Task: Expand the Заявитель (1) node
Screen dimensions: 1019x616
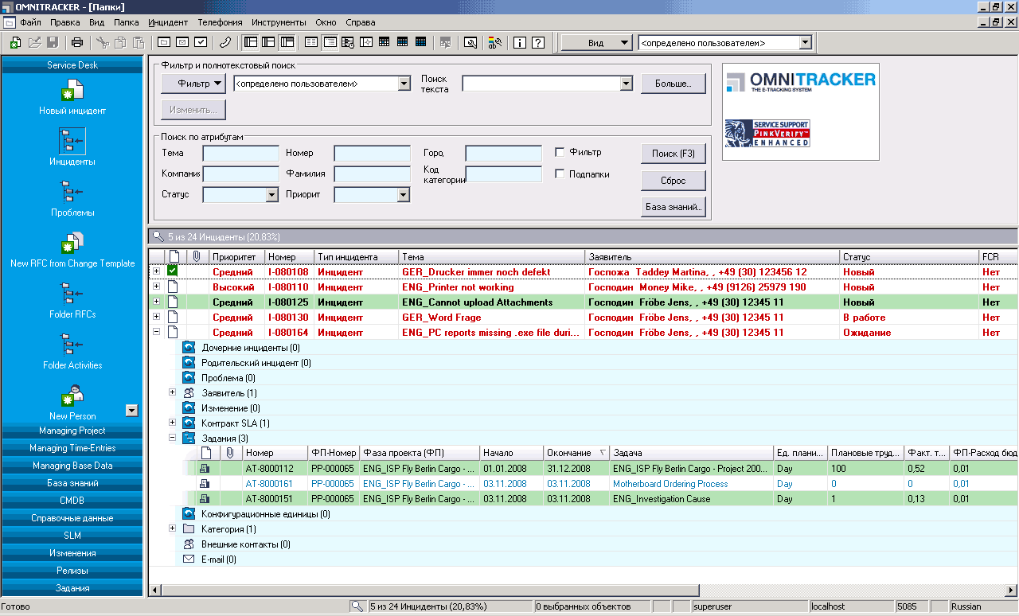Action: [x=172, y=393]
